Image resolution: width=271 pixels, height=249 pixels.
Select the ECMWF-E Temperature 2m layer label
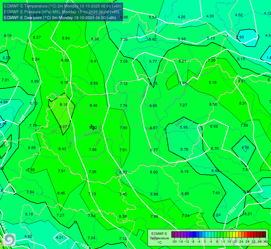click(63, 6)
